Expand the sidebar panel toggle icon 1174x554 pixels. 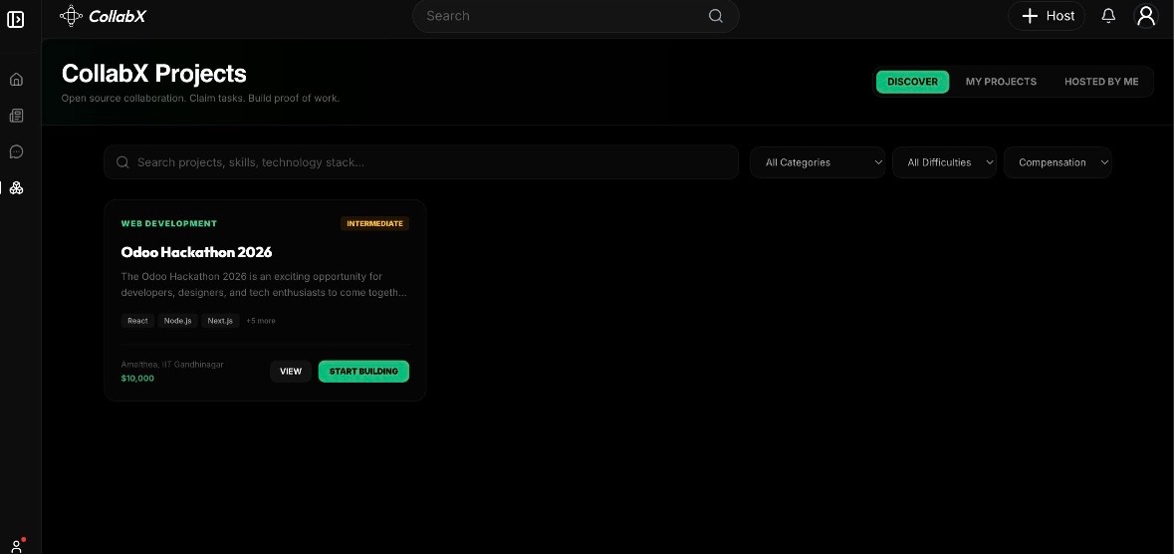tap(16, 20)
